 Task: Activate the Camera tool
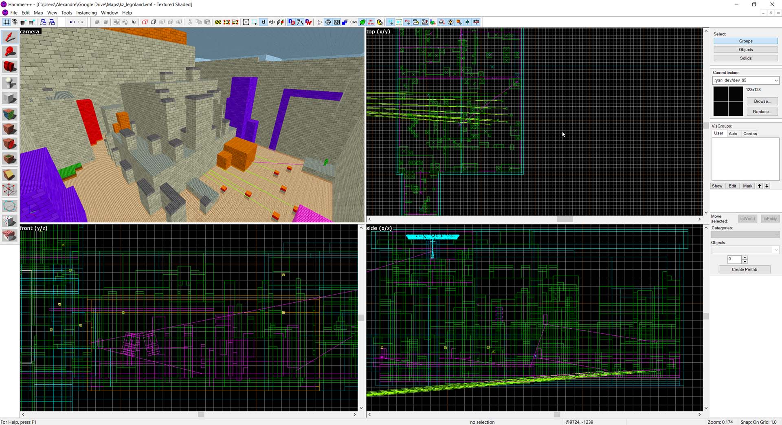[x=9, y=66]
